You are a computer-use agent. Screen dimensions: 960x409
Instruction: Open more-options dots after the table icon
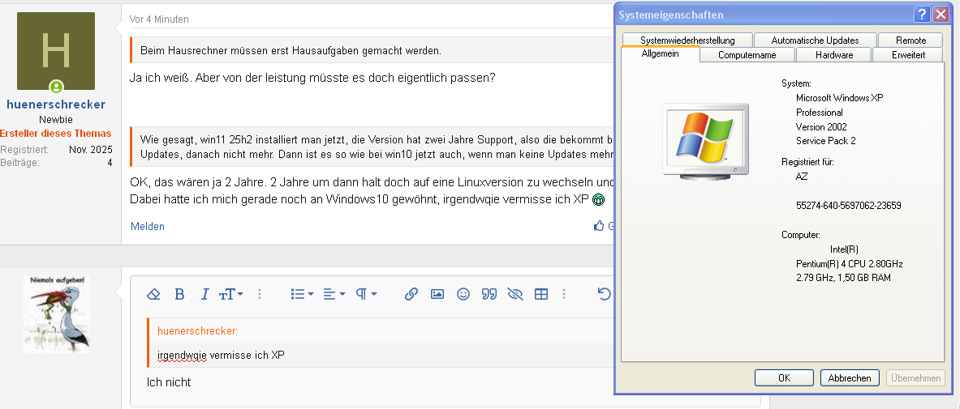click(x=564, y=294)
